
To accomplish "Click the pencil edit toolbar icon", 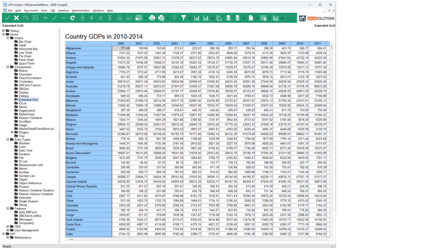I will pos(54,18).
